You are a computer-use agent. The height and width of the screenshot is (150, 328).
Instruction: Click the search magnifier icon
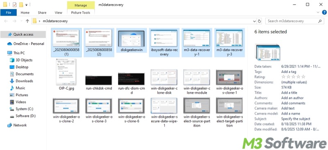click(320, 21)
